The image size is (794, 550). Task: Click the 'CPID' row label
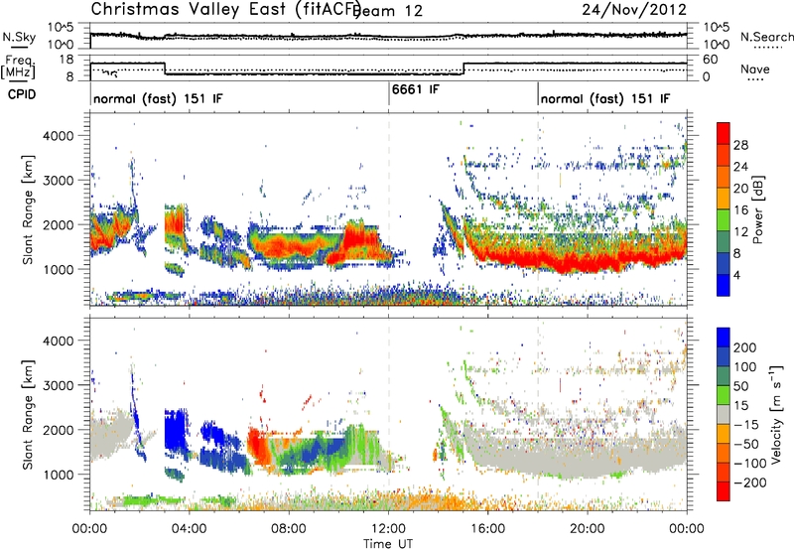point(22,94)
